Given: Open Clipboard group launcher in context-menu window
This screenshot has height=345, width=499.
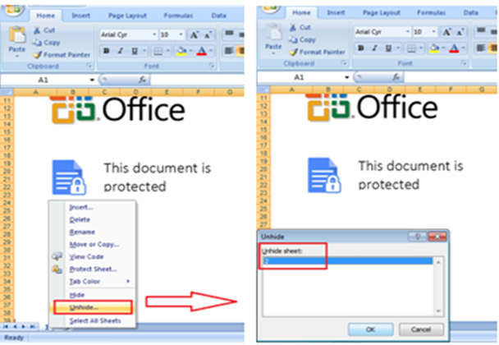Looking at the screenshot, I should click(x=89, y=66).
